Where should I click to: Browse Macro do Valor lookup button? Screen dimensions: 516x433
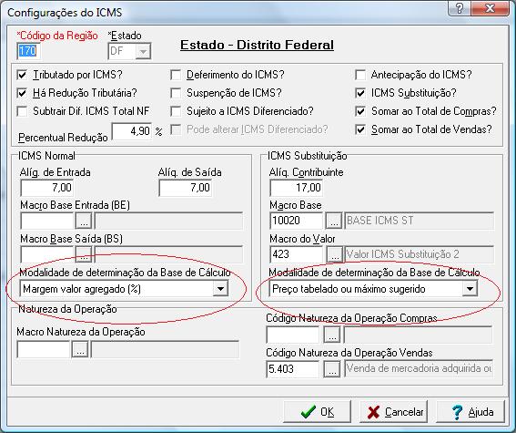(335, 254)
